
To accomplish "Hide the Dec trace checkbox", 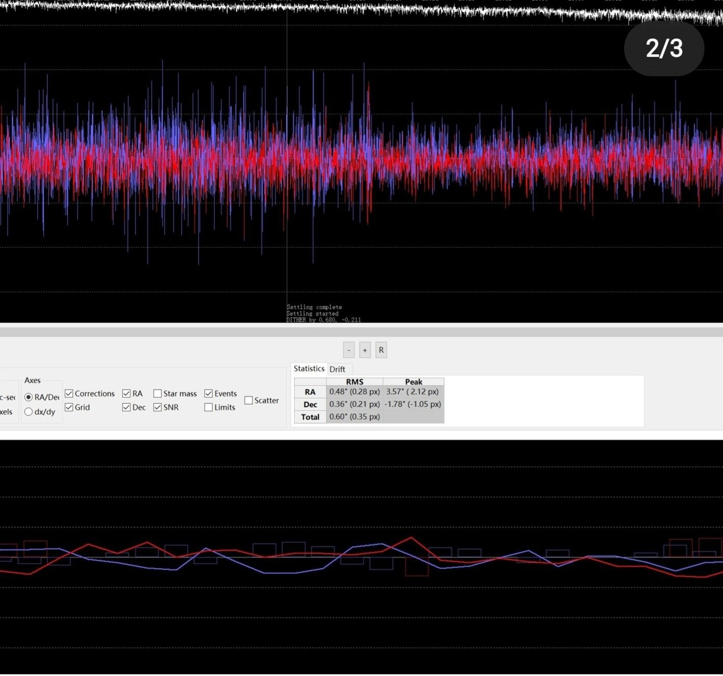I will 127,407.
